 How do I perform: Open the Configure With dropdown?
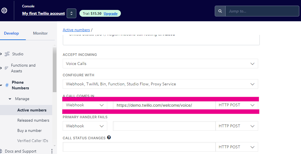click(160, 84)
